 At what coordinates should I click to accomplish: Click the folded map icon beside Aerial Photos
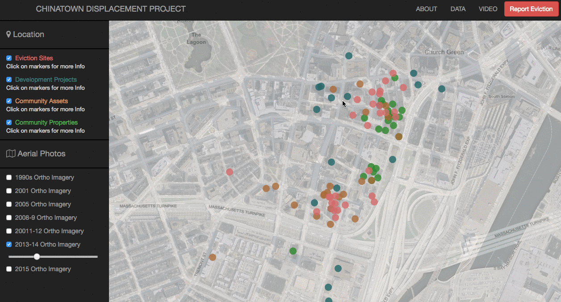pyautogui.click(x=11, y=154)
